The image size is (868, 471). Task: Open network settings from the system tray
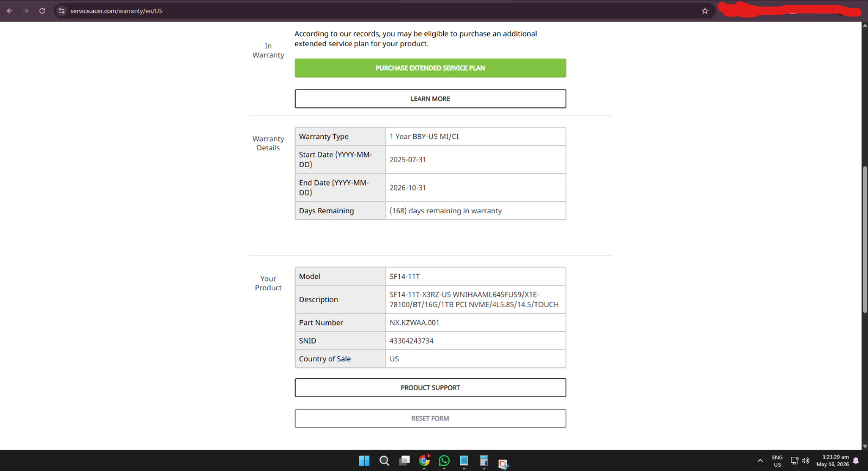pos(794,461)
